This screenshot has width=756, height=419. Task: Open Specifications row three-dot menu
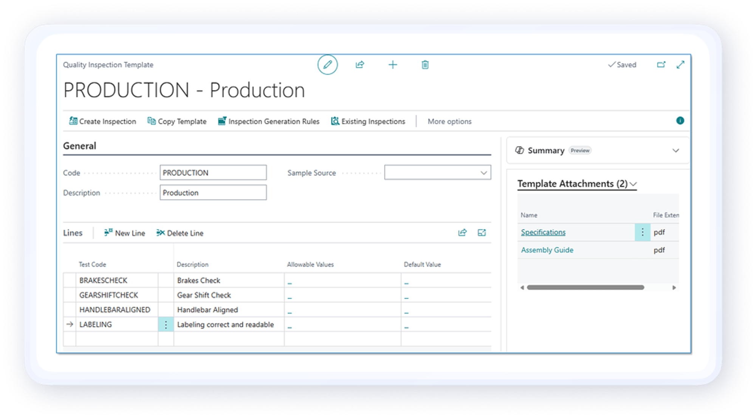pos(642,232)
